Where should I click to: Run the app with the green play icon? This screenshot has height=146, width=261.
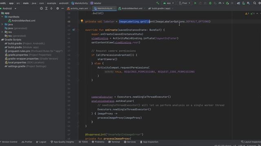195,3
